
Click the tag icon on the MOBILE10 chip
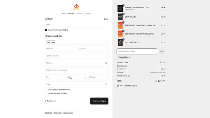118,57
